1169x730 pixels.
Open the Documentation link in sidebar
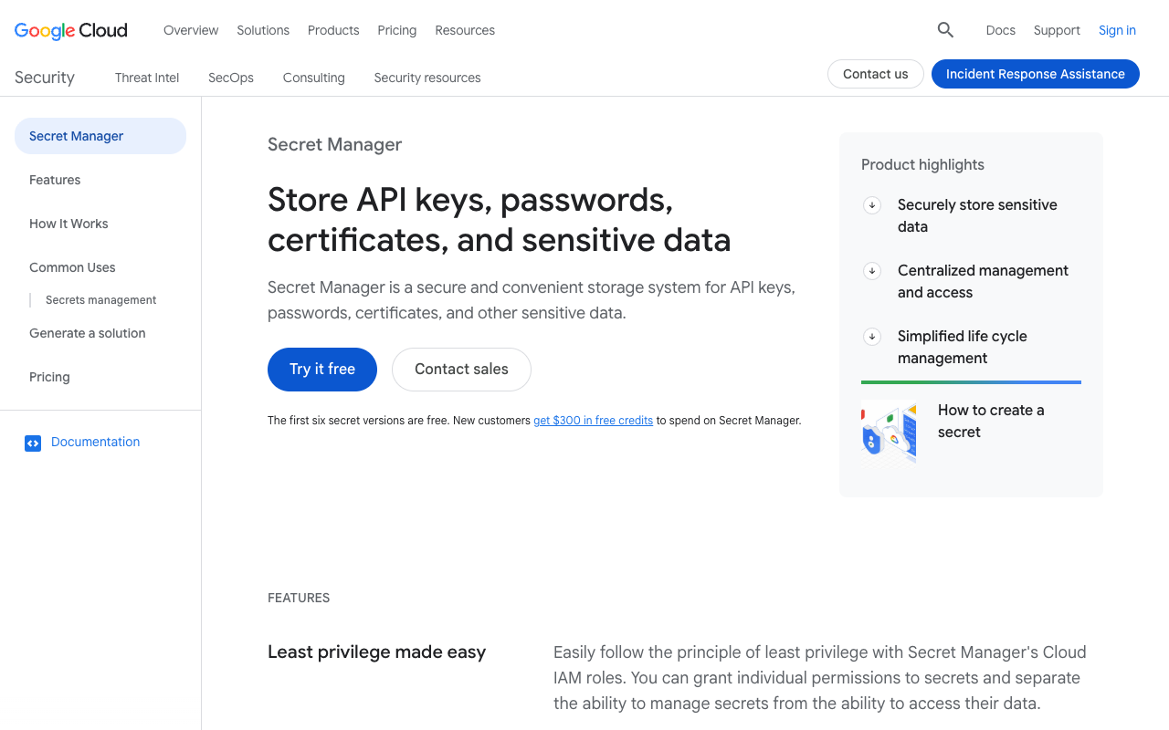pyautogui.click(x=96, y=442)
